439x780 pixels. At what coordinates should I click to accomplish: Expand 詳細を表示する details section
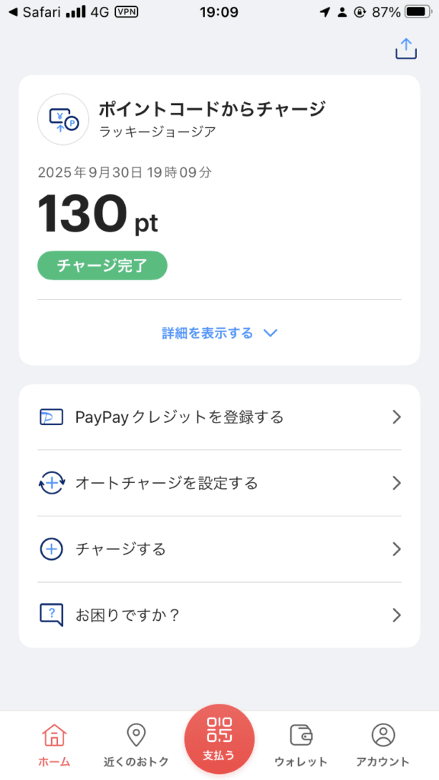pyautogui.click(x=219, y=333)
